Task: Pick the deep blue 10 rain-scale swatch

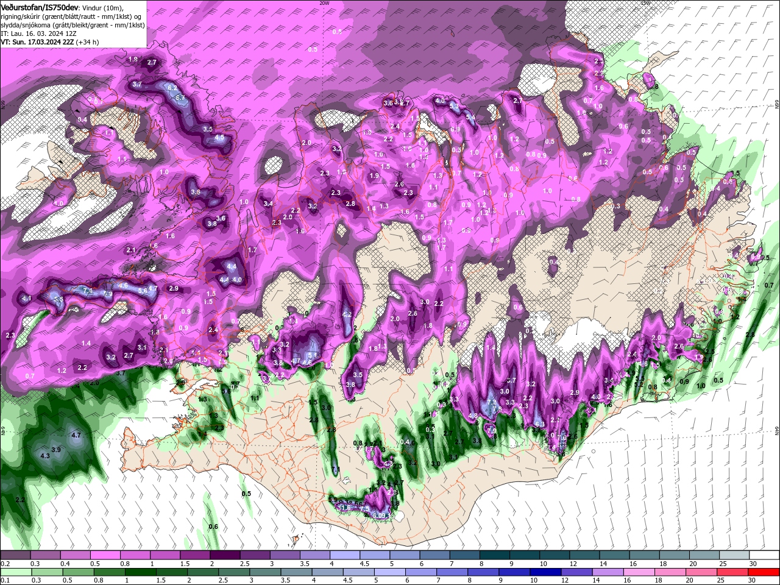Action: pos(547,572)
